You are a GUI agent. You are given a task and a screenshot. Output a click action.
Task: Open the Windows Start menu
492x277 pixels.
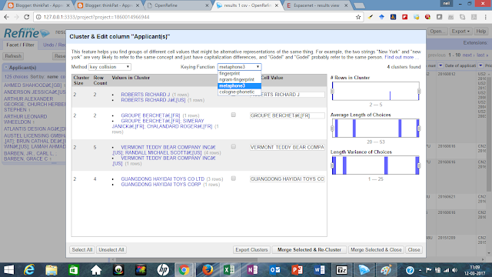pyautogui.click(x=8, y=270)
